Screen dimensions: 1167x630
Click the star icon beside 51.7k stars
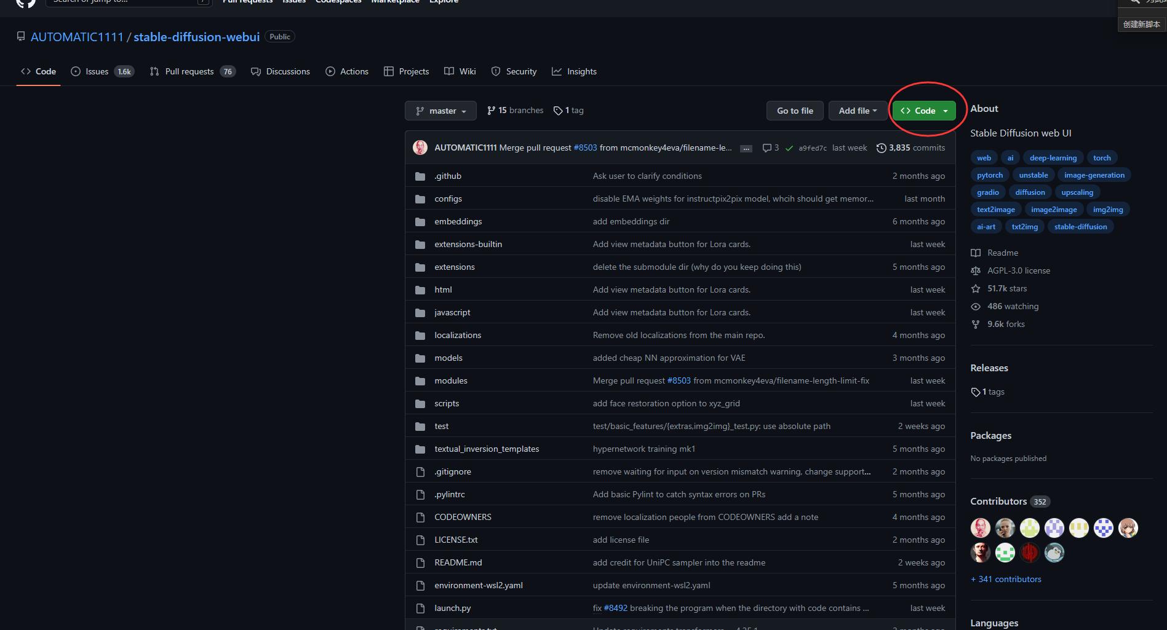point(976,289)
